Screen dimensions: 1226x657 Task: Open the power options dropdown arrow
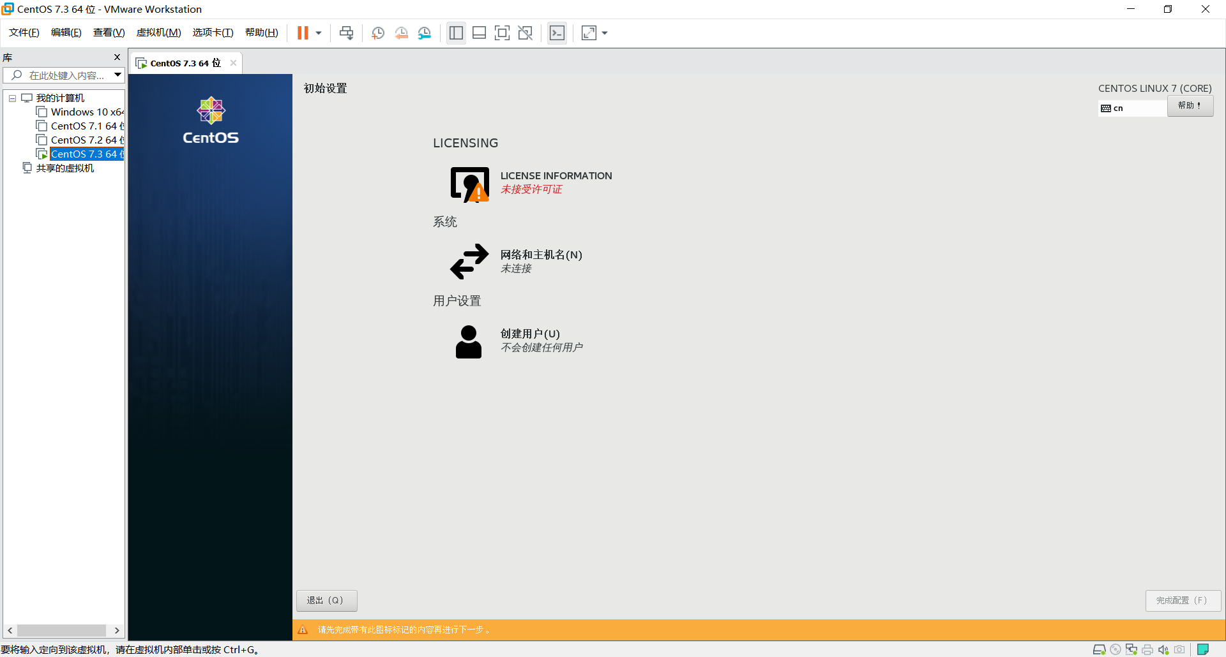pyautogui.click(x=319, y=33)
